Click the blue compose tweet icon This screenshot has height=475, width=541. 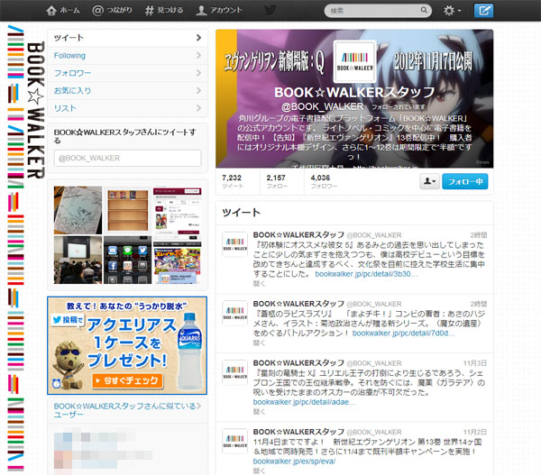(x=484, y=11)
